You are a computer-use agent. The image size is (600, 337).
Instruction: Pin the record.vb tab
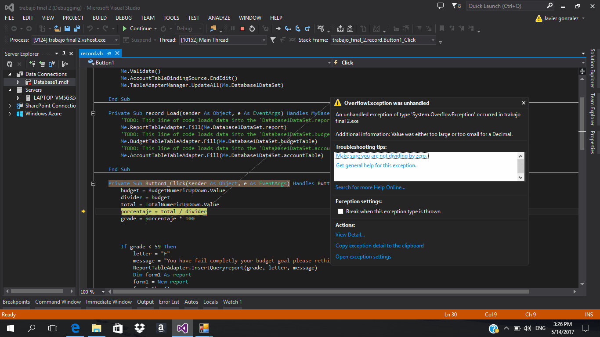[109, 54]
